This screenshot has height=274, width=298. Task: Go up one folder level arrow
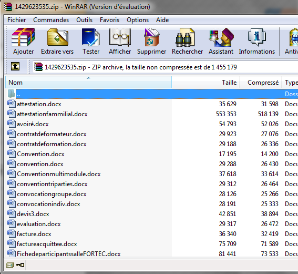click(x=15, y=67)
